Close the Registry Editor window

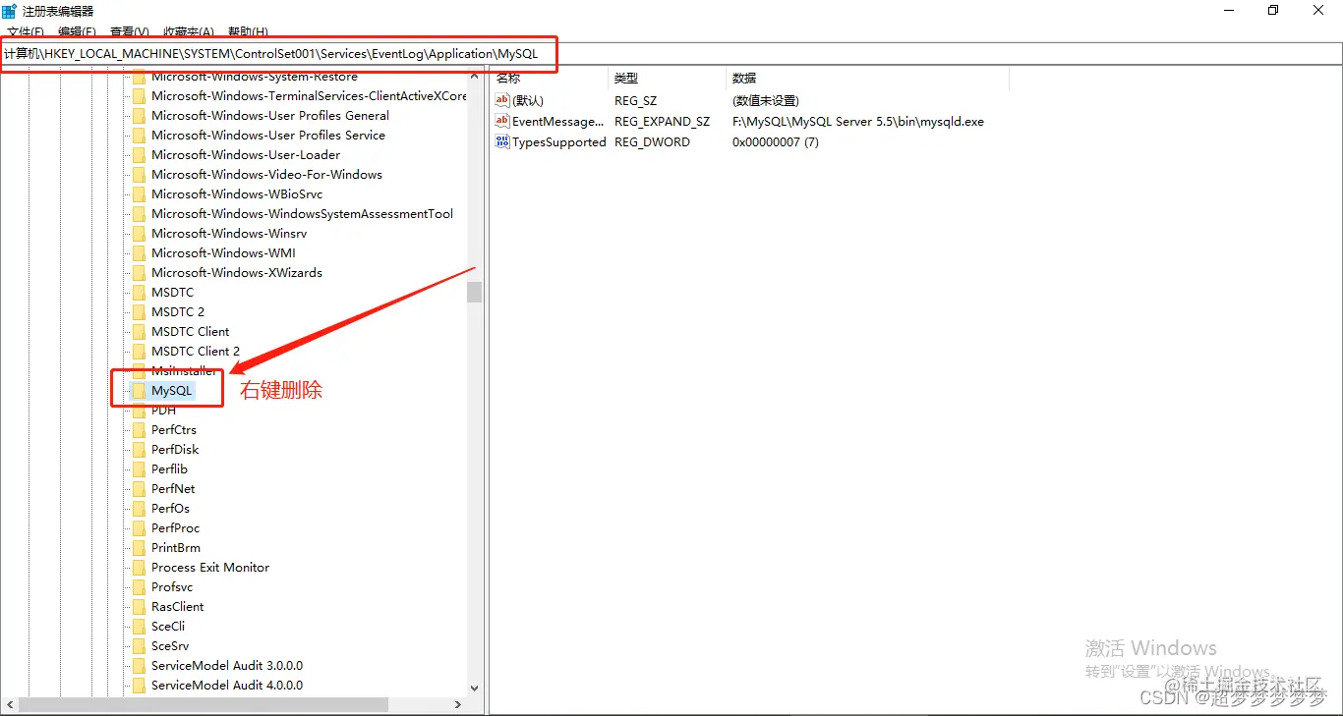coord(1318,10)
